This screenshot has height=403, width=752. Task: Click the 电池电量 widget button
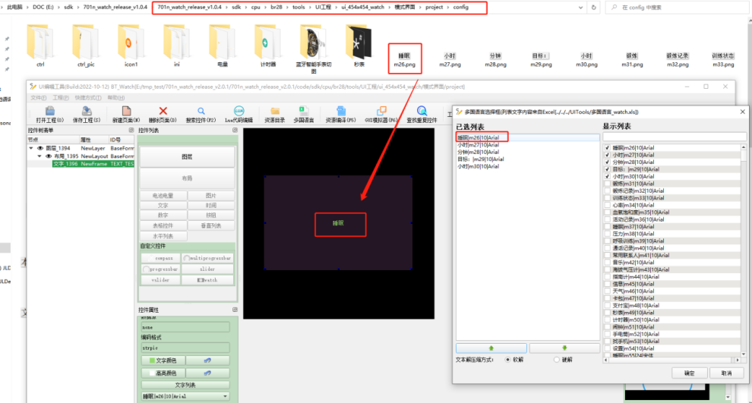[x=163, y=196]
